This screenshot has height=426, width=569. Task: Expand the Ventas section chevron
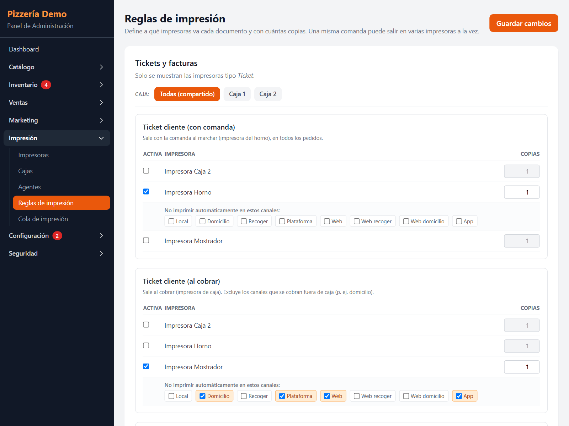pyautogui.click(x=101, y=103)
